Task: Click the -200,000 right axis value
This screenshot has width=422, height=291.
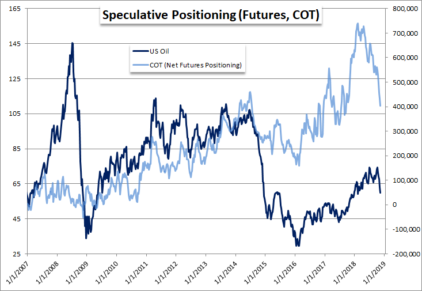Action: [406, 254]
